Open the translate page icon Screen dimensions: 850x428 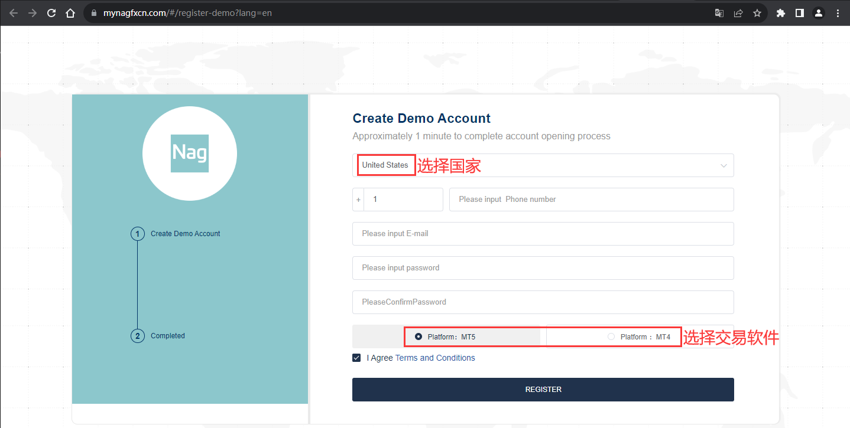tap(719, 13)
